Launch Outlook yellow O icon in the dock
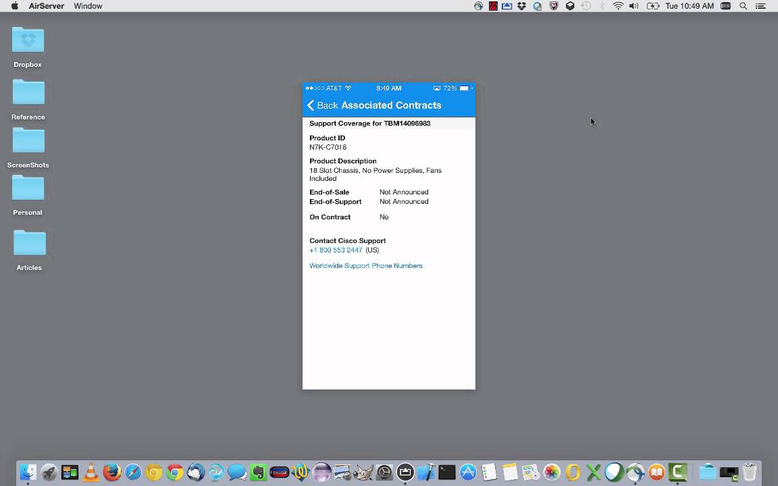Image resolution: width=778 pixels, height=486 pixels. [573, 472]
